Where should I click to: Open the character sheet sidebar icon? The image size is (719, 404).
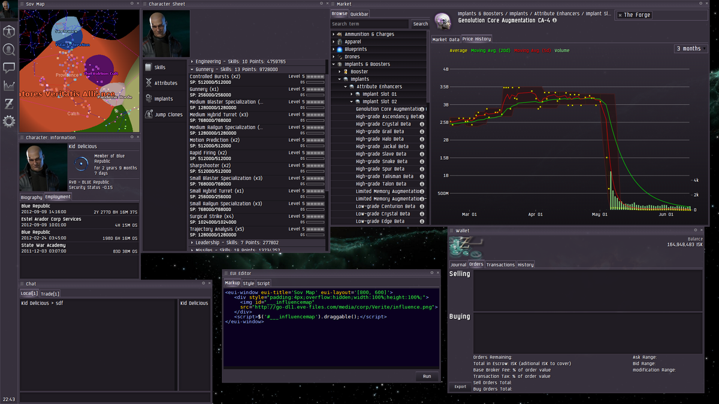tap(9, 31)
